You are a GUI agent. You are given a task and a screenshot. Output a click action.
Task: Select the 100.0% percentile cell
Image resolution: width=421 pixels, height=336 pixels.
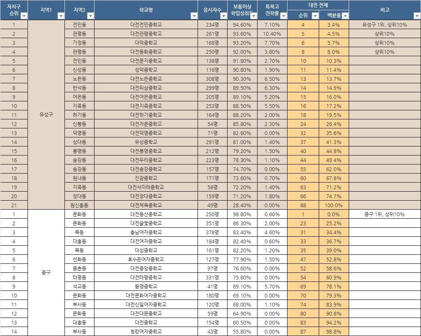334,205
